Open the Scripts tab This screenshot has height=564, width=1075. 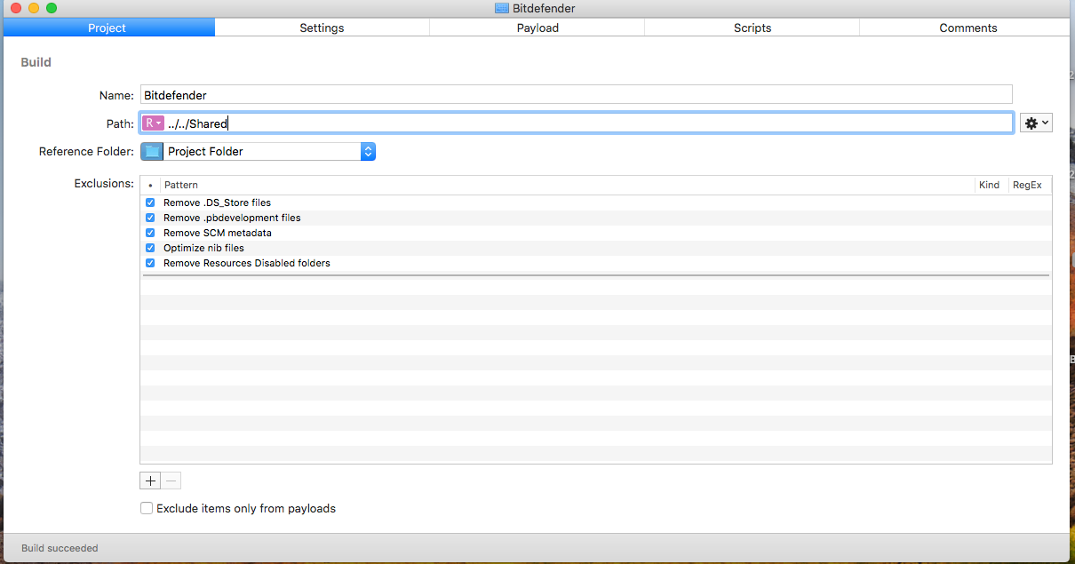click(752, 28)
